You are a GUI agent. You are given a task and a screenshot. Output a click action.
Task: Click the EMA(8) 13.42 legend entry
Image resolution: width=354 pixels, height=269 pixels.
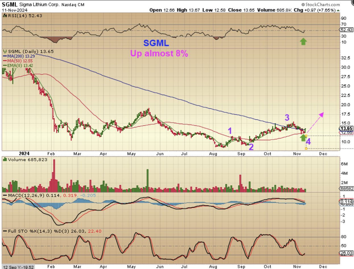(18, 65)
